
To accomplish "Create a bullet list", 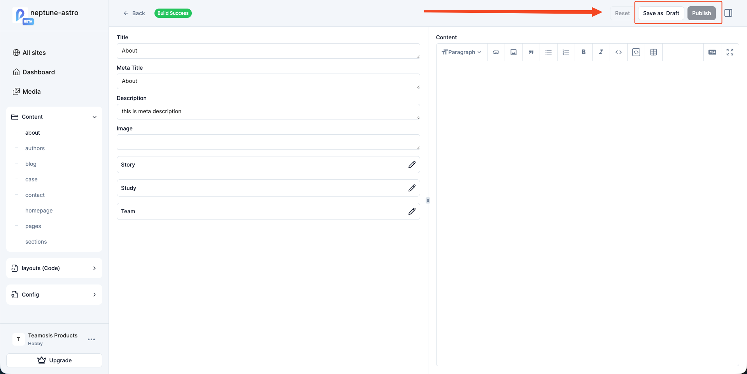I will click(548, 52).
